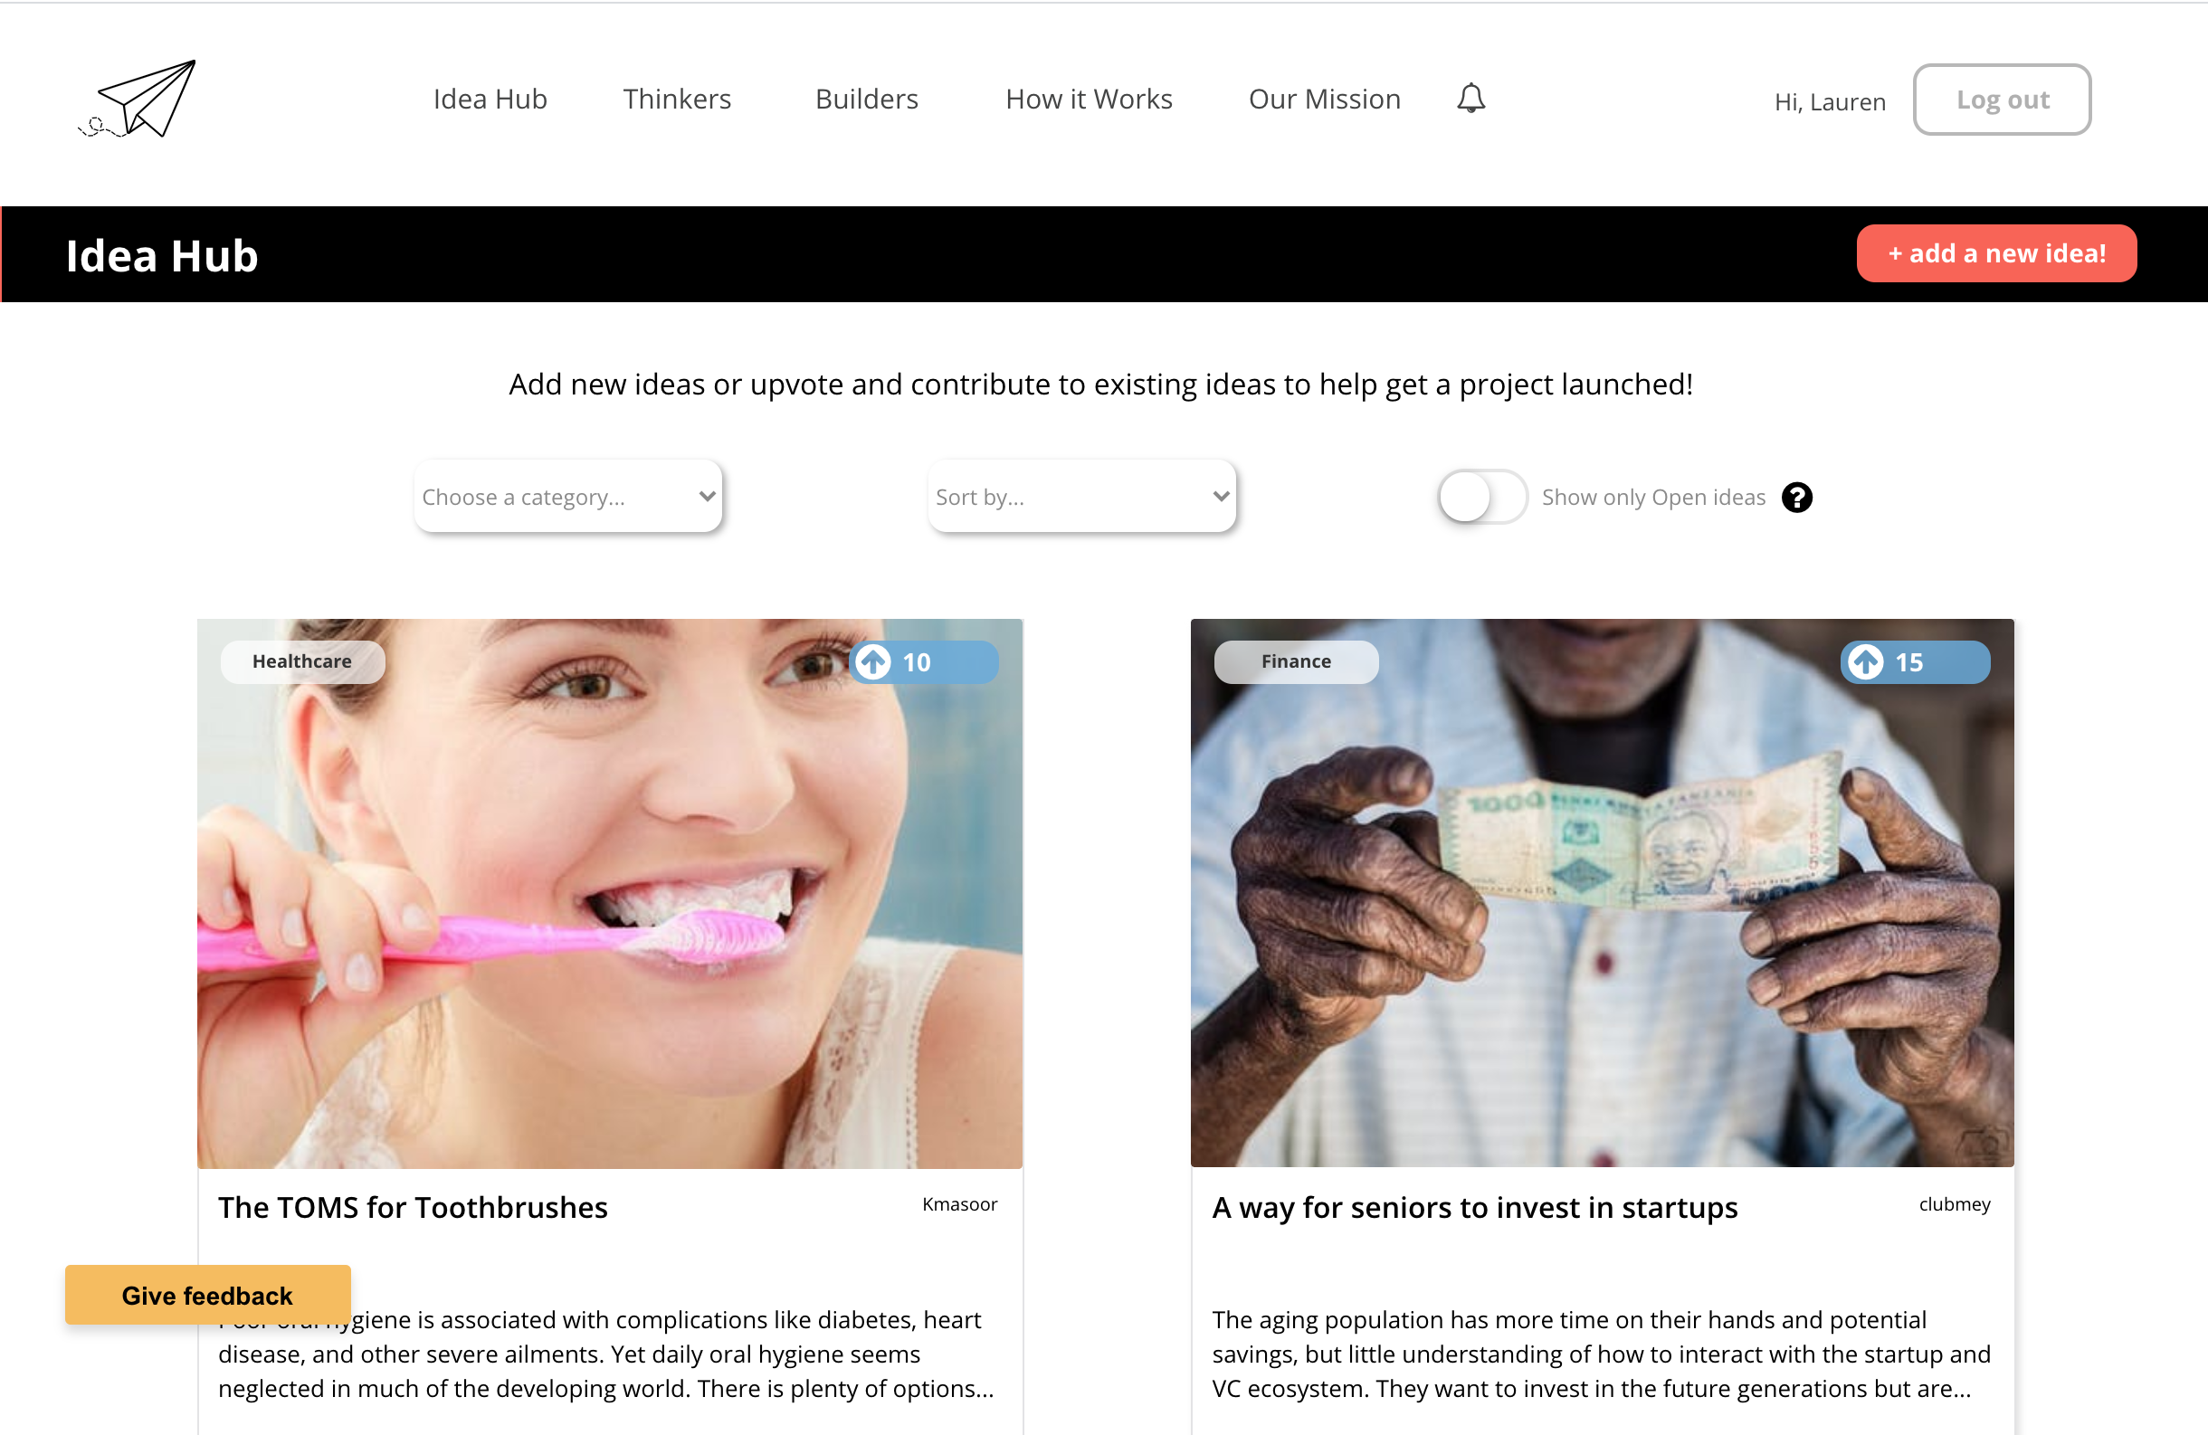
Task: Click the Log out button
Action: 2002,100
